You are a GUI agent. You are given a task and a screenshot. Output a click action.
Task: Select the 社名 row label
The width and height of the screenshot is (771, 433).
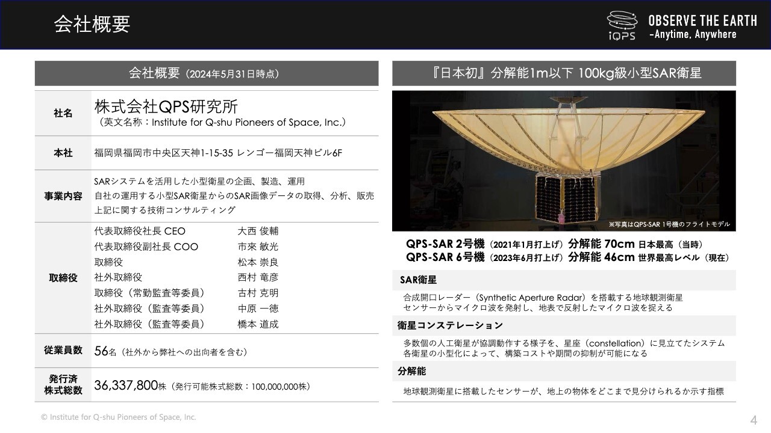(62, 114)
